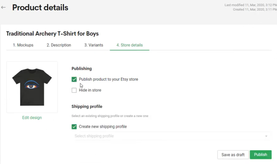
Task: Go to the 3. Variants tab
Action: pyautogui.click(x=94, y=45)
